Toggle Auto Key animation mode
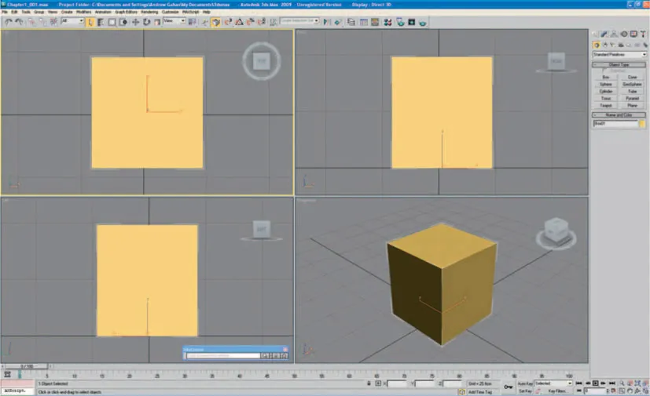The height and width of the screenshot is (396, 650). pos(525,383)
